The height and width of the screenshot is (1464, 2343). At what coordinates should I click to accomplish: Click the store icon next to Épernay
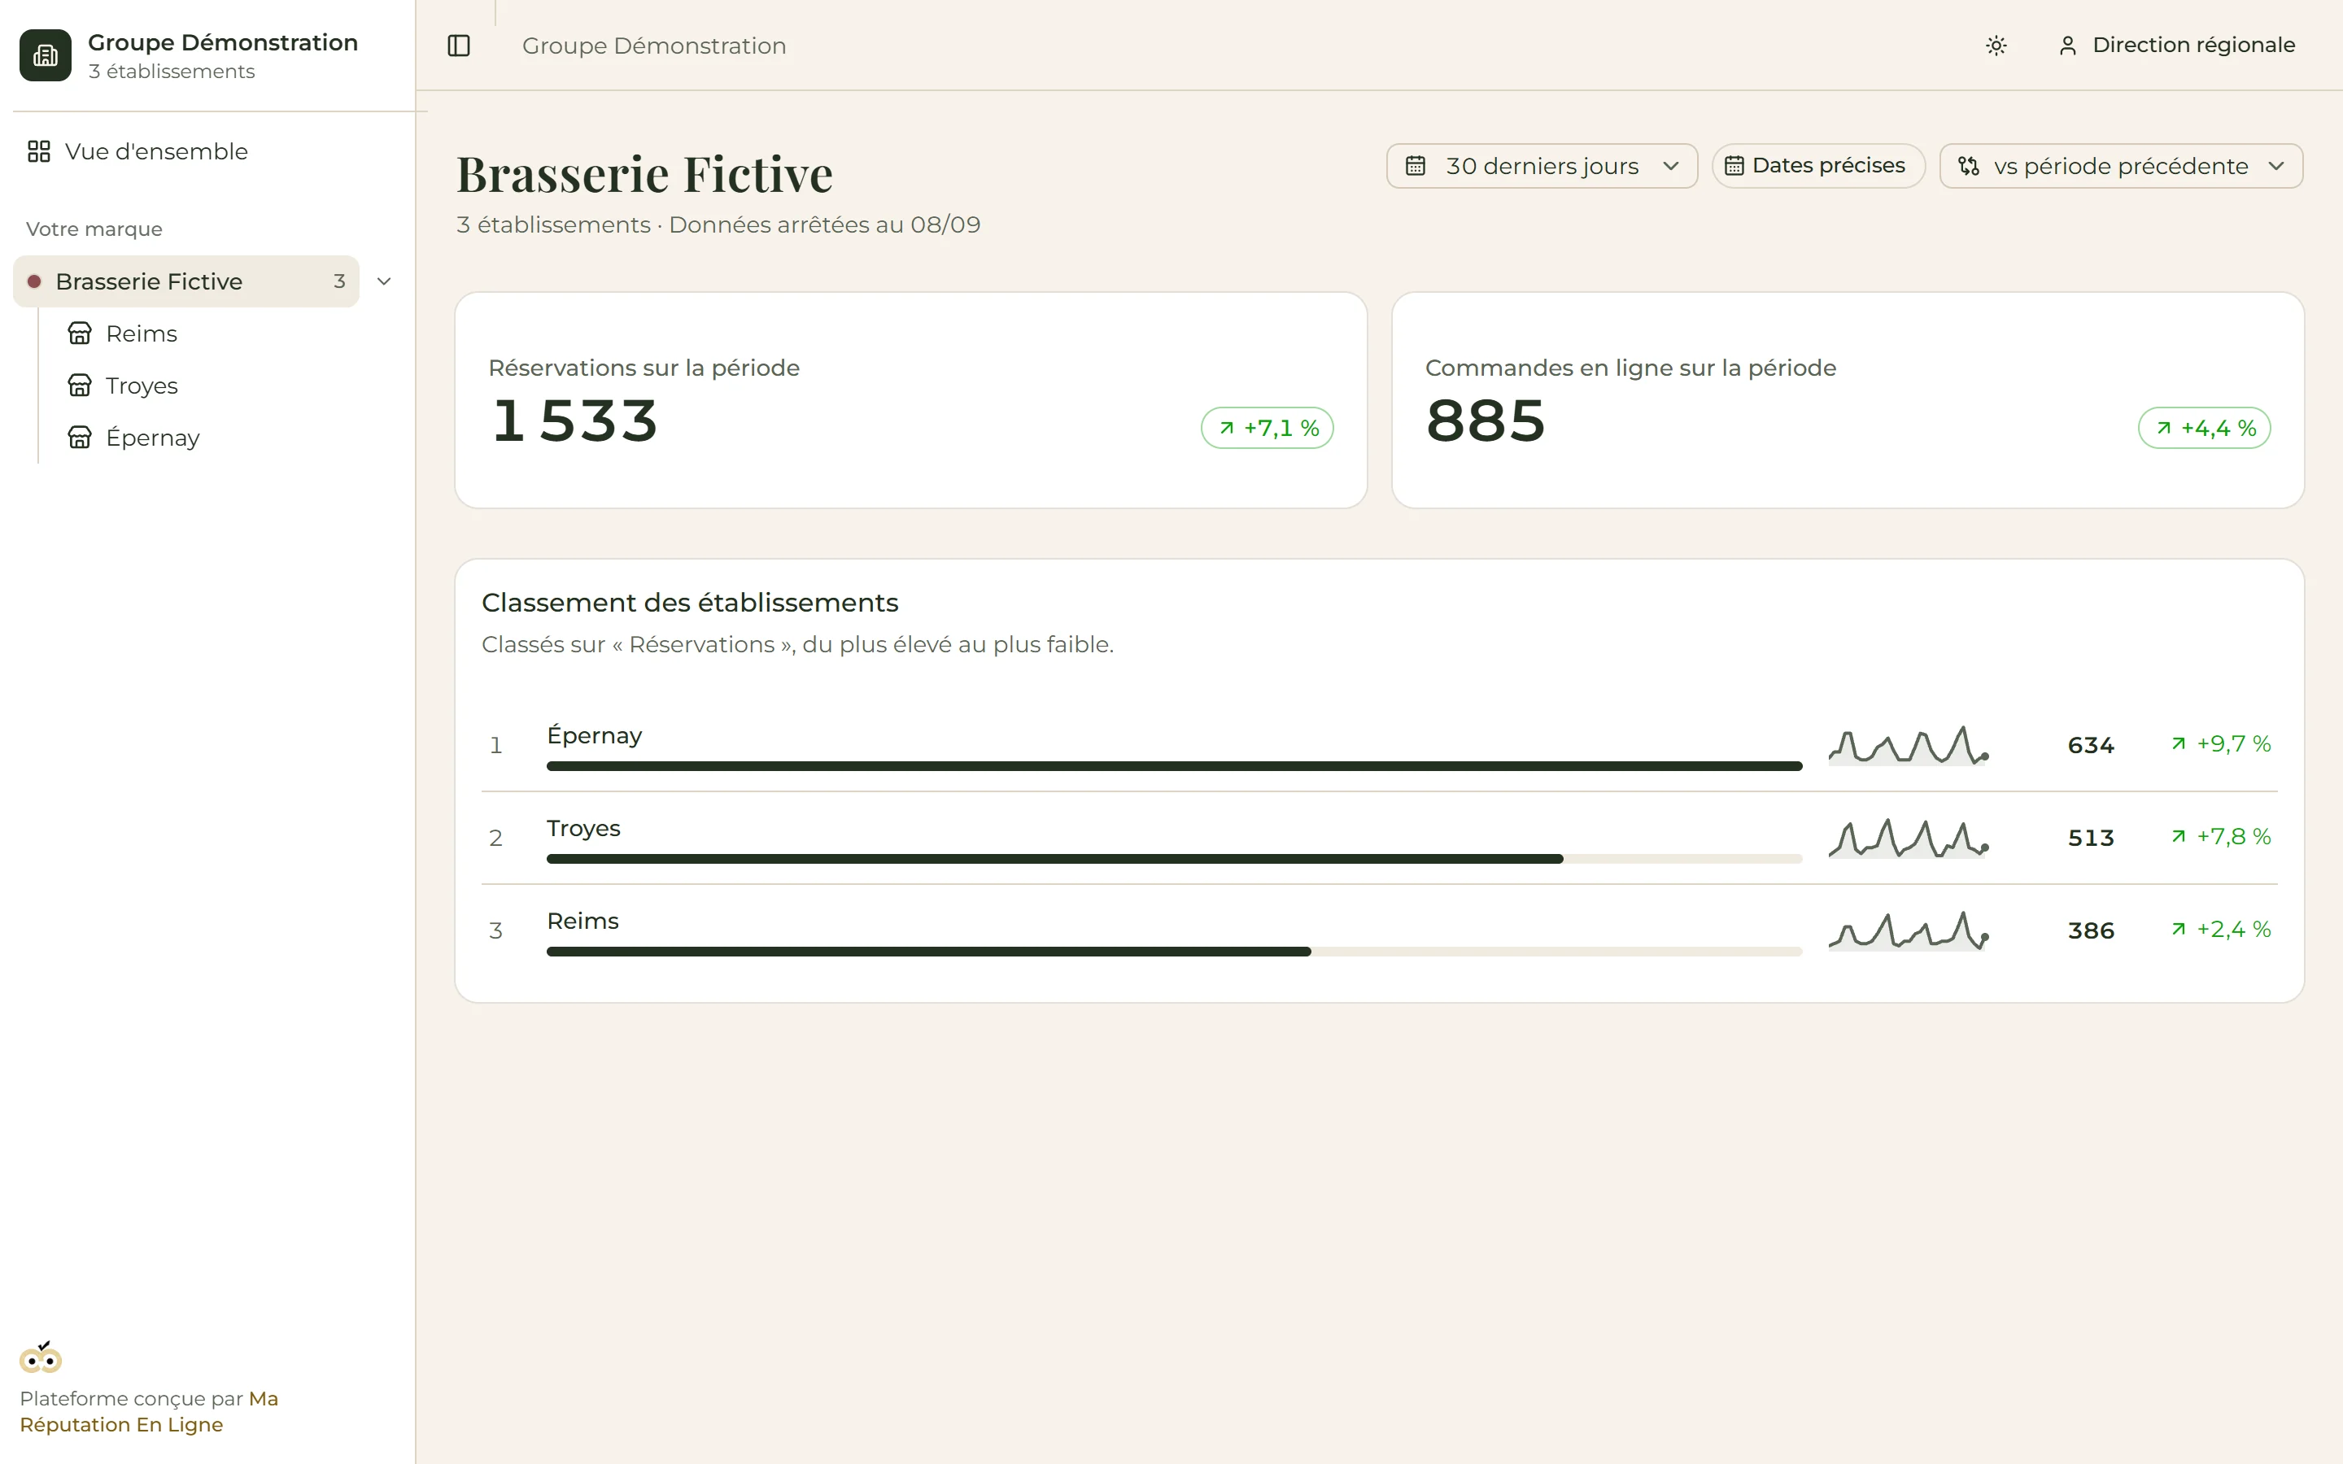(x=80, y=438)
